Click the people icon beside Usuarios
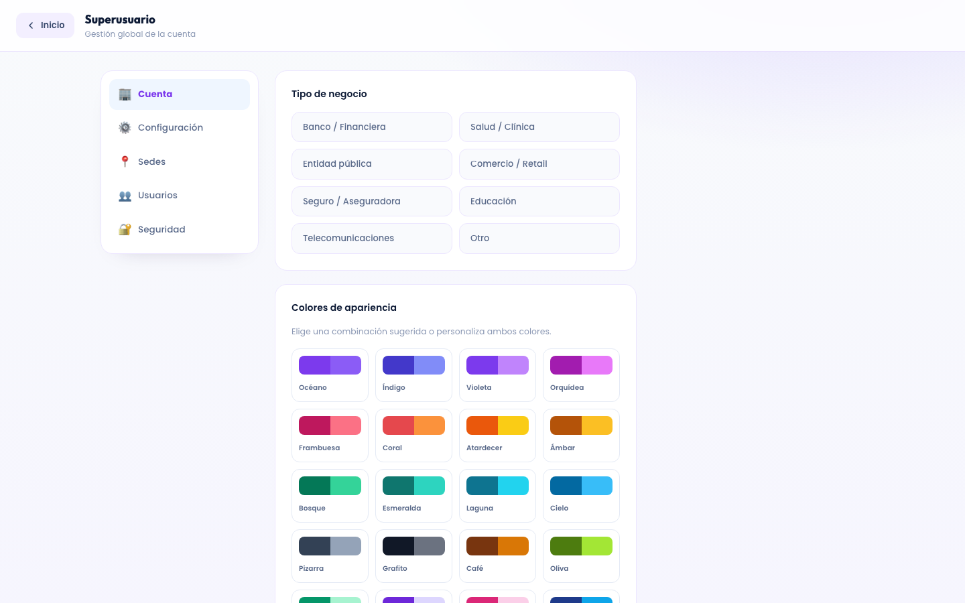 coord(125,196)
